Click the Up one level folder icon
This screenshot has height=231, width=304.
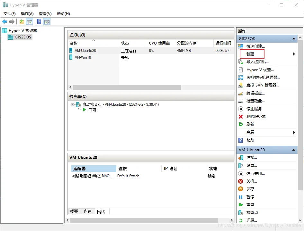pos(22,22)
